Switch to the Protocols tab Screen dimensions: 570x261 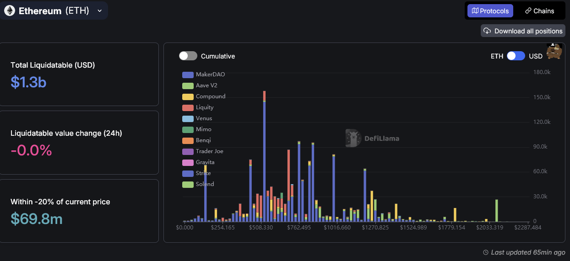[490, 11]
